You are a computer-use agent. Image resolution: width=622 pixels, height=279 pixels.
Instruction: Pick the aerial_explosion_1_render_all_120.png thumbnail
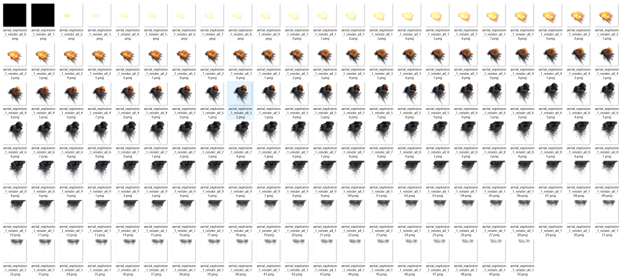click(298, 209)
